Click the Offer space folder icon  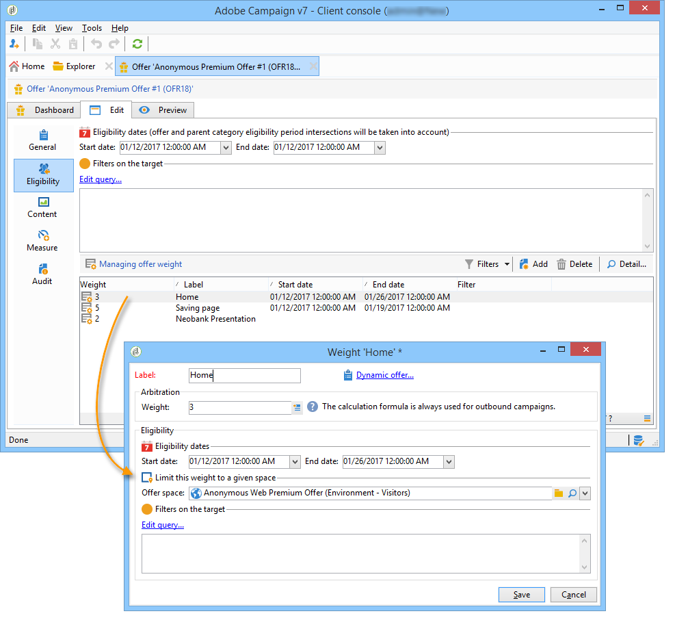tap(559, 493)
